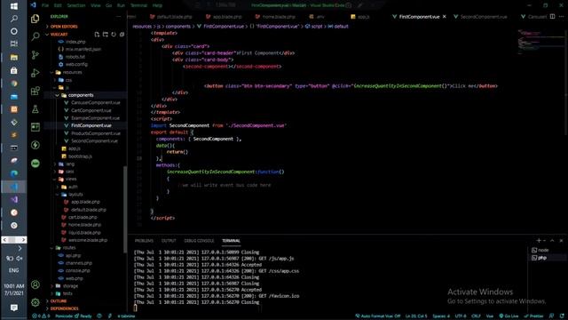This screenshot has width=568, height=320.
Task: Open Task View on Windows taskbar
Action: pos(14,44)
